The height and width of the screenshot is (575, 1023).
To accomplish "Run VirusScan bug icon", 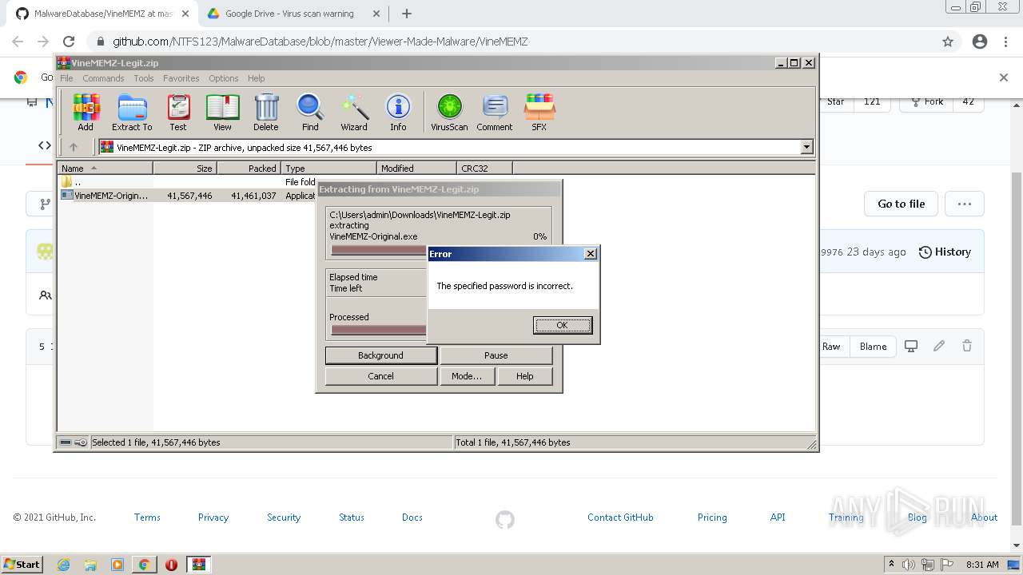I will pos(449,112).
